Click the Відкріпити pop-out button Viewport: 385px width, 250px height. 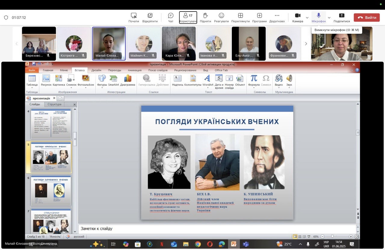150,17
